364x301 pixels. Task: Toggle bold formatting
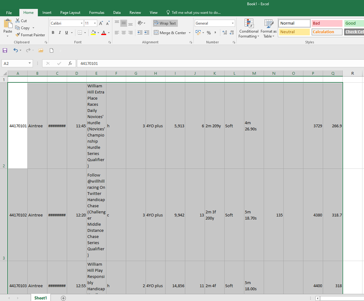click(x=53, y=33)
